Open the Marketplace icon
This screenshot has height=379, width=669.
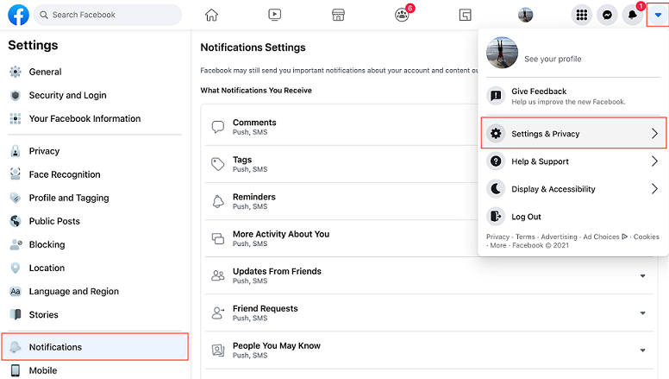338,15
